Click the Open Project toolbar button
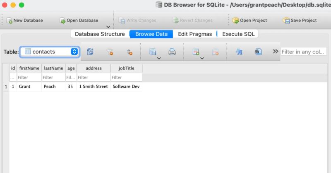 coord(249,20)
